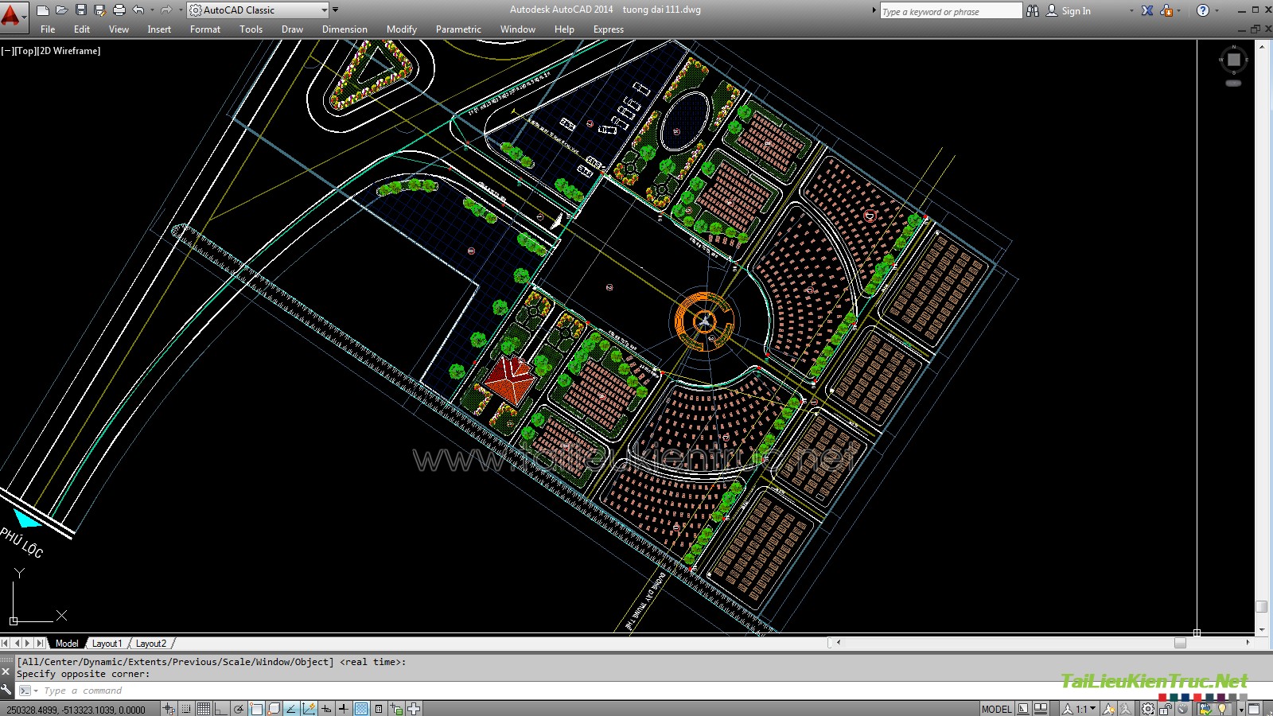Switch to the Layout1 tab
The width and height of the screenshot is (1273, 716).
pyautogui.click(x=107, y=643)
